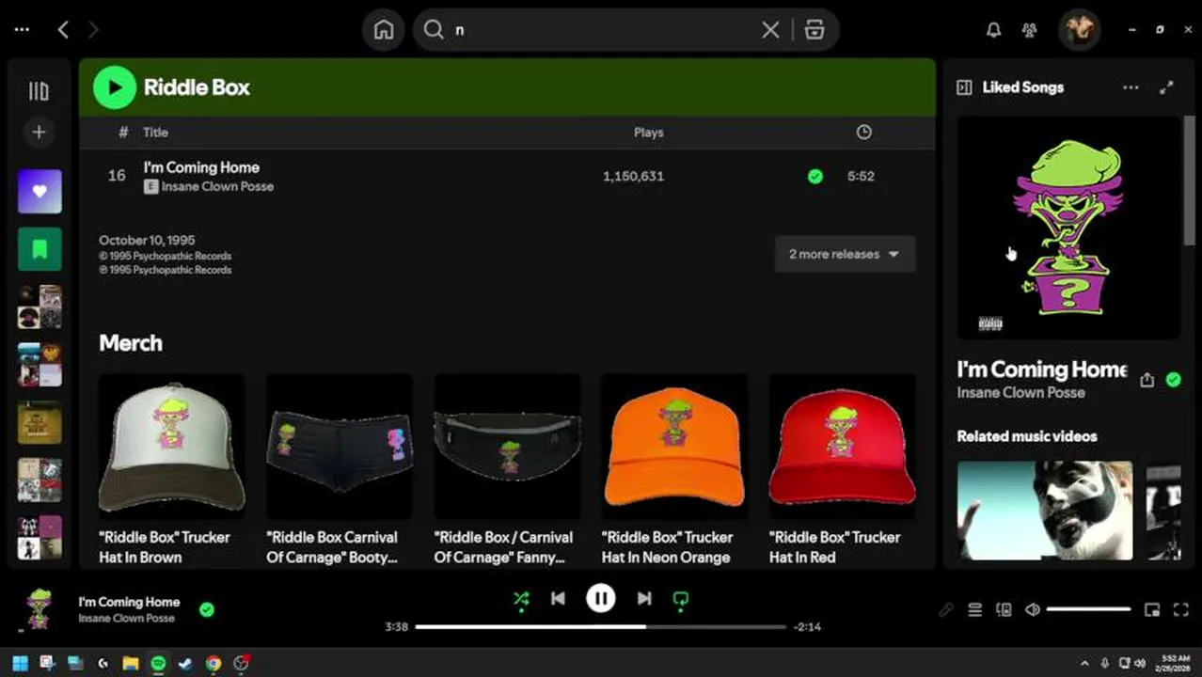Share the song from Now Playing panel
This screenshot has width=1202, height=677.
click(x=1147, y=380)
